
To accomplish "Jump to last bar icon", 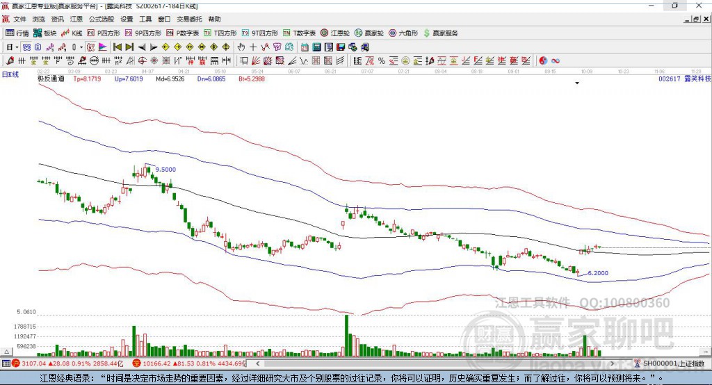I will (x=129, y=47).
